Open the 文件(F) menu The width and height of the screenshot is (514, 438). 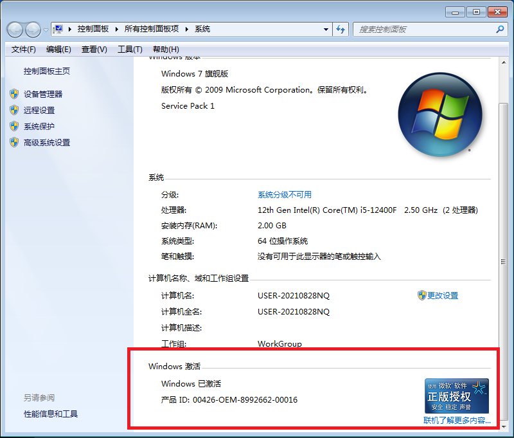[x=24, y=50]
